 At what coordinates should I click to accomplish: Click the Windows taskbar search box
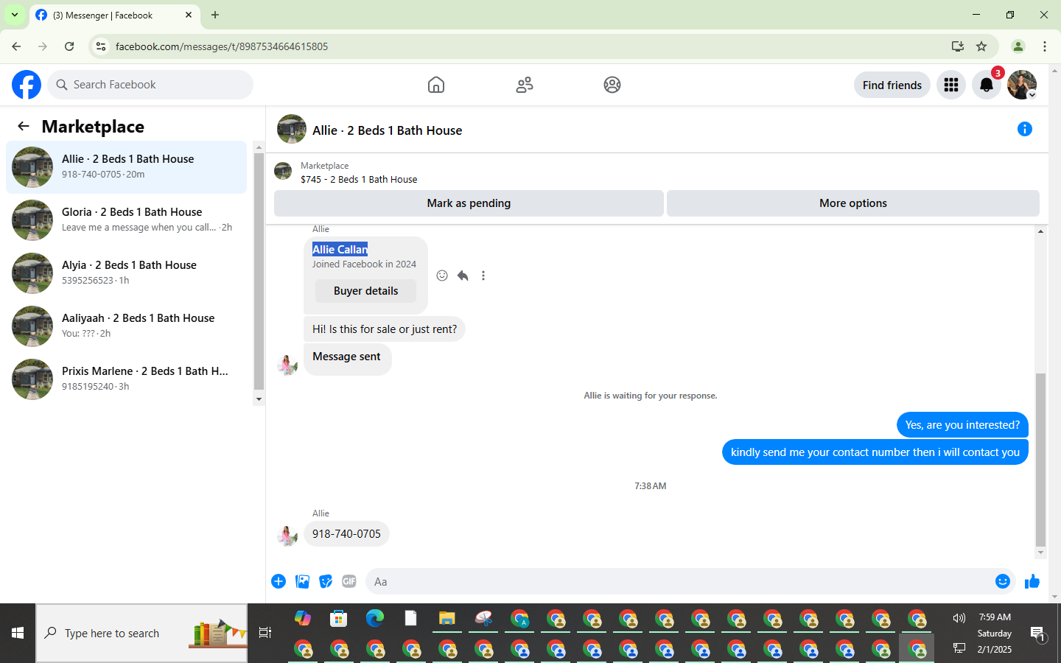tap(141, 633)
